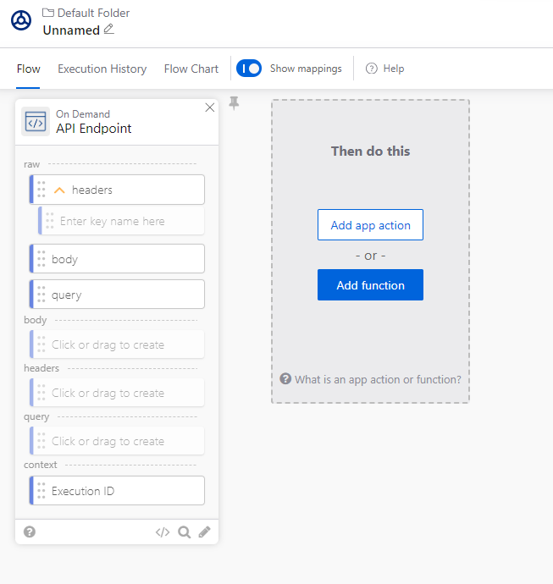Open 'What is an app action or function?' link
Image resolution: width=553 pixels, height=584 pixels.
378,379
